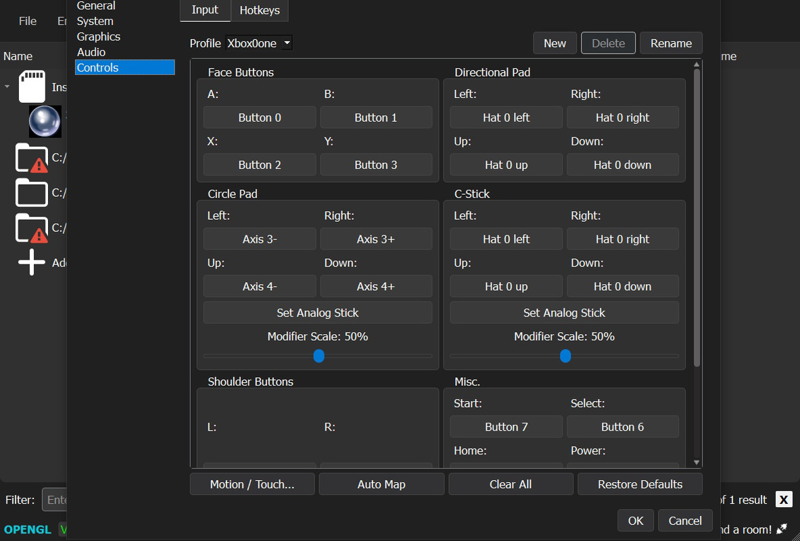Click the X icon next to results

tap(784, 499)
